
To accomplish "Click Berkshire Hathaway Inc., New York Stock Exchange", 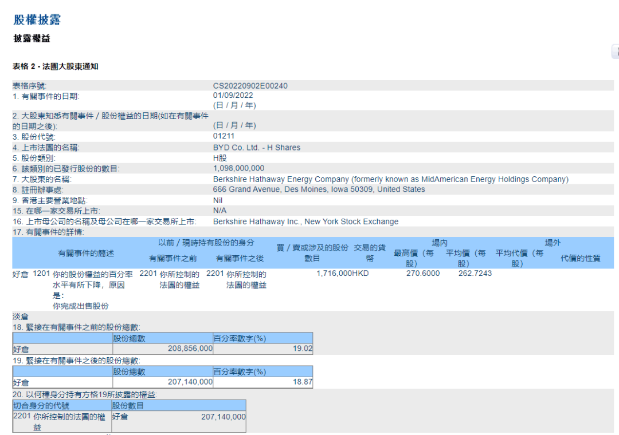I will (x=306, y=222).
